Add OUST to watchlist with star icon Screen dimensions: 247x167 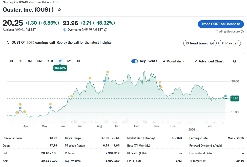click(59, 10)
